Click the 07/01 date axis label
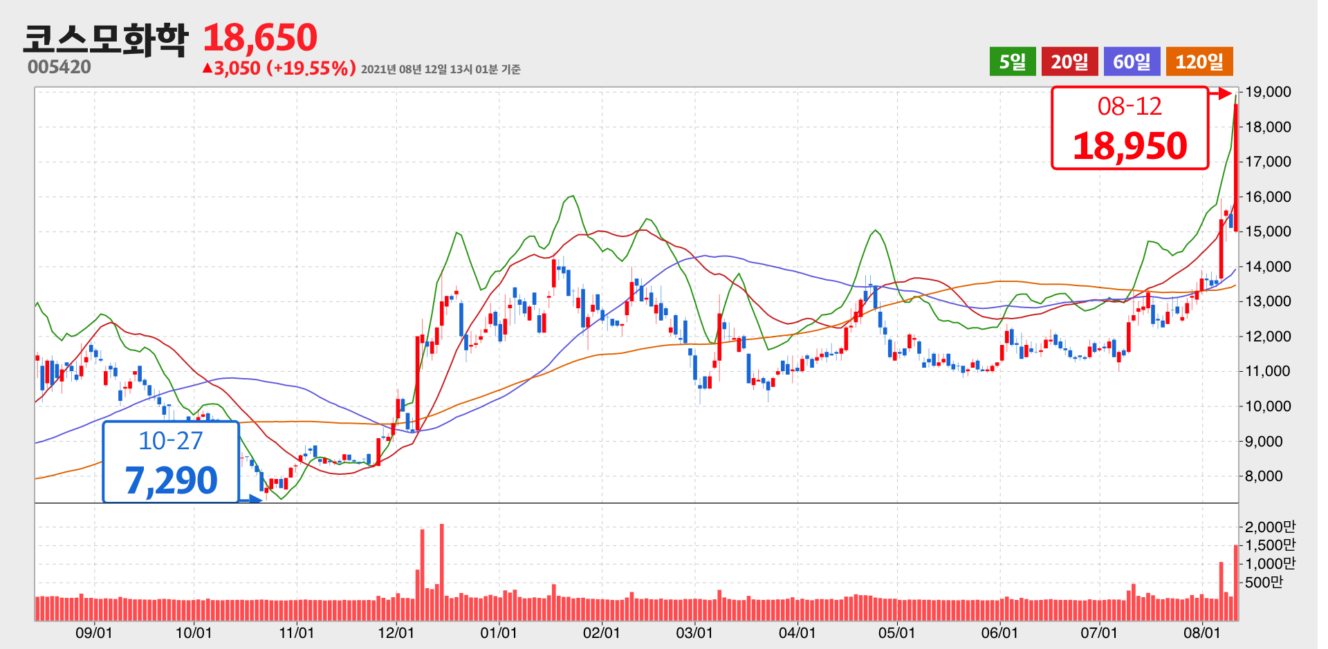 pyautogui.click(x=1099, y=632)
